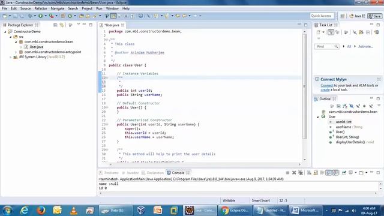Click the Activate... link in Task List

point(365,47)
